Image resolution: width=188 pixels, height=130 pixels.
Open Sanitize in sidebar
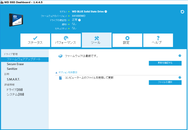coord(12,69)
